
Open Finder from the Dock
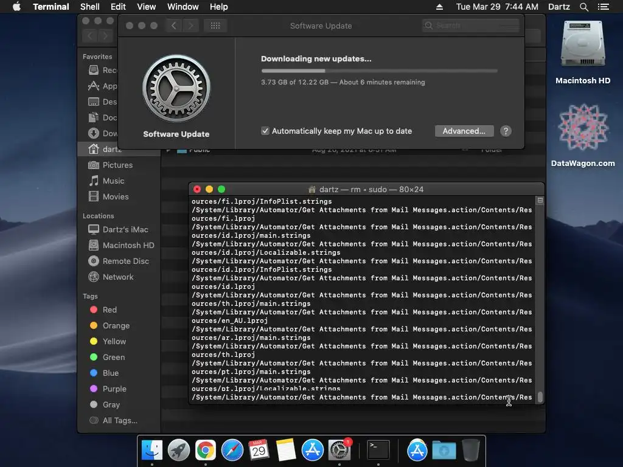[x=151, y=450]
